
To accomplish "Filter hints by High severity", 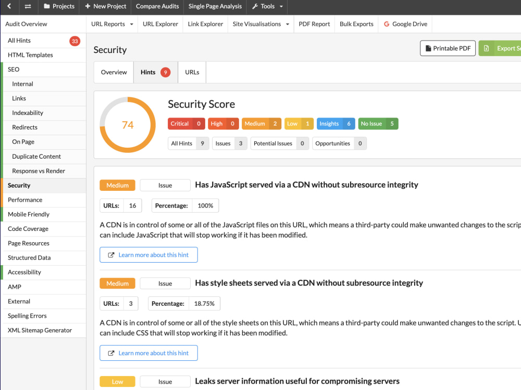I will (x=224, y=124).
